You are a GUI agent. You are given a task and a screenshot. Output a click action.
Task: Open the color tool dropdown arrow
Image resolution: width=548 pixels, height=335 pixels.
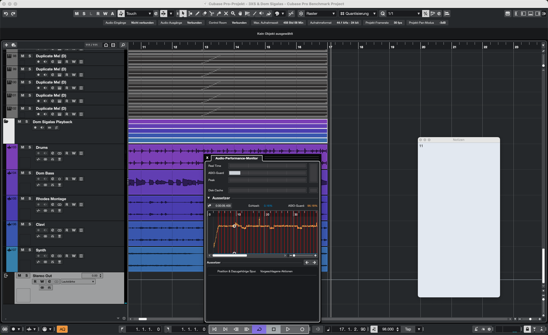point(283,13)
